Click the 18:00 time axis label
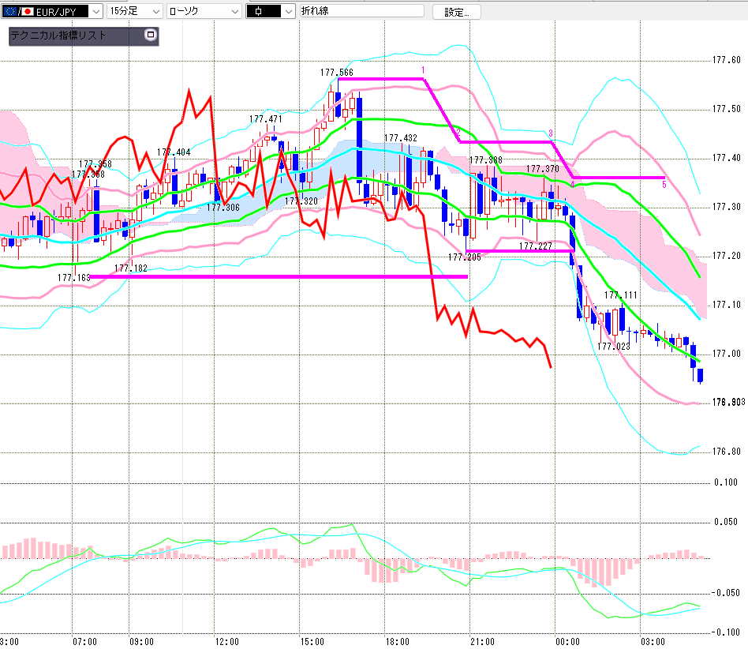This screenshot has width=748, height=649. tap(398, 642)
